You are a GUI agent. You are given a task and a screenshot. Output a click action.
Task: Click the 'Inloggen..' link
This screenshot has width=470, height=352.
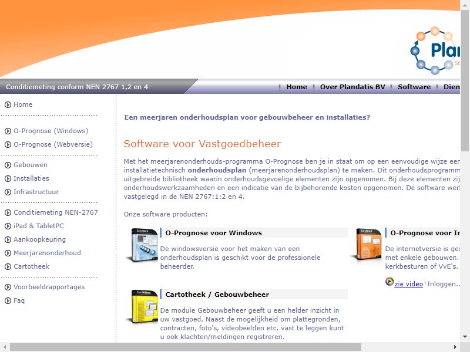444,284
